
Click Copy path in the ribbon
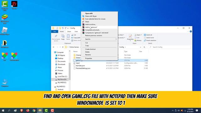tap(76, 38)
